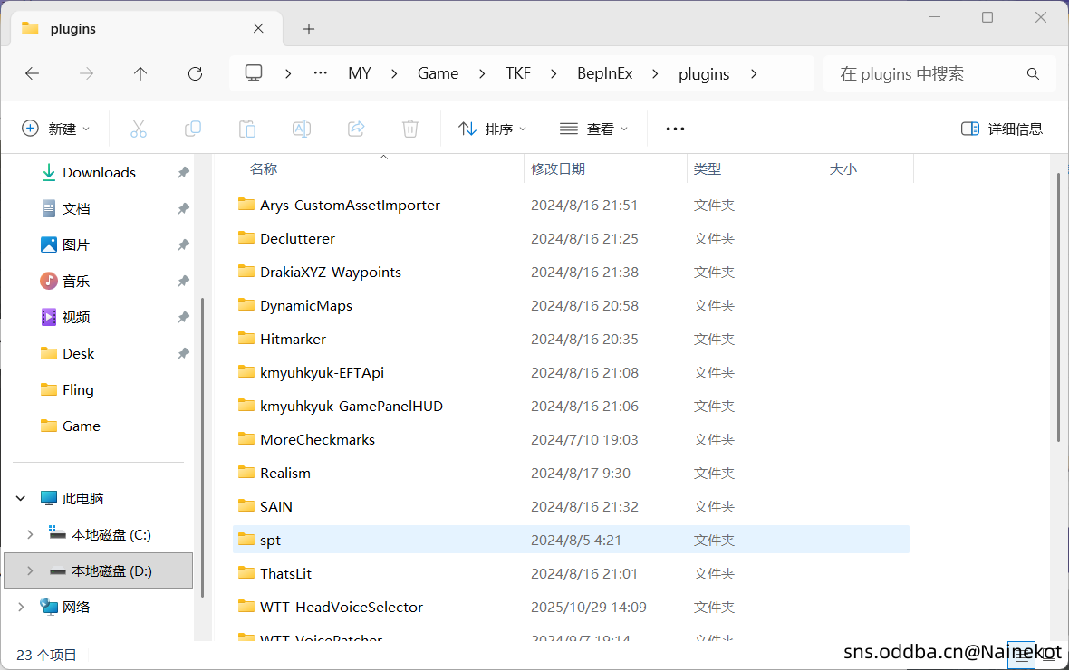
Task: Select the plugins tab
Action: coord(136,29)
